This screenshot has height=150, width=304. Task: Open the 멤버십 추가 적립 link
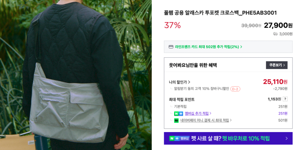(197, 113)
